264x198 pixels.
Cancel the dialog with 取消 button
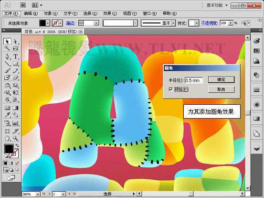[221, 89]
